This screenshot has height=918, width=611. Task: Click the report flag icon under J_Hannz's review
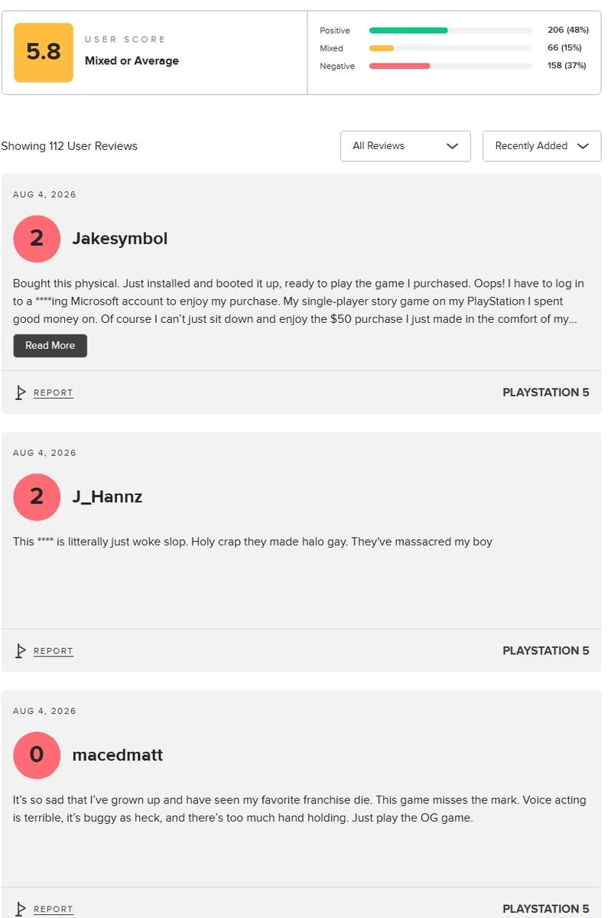click(x=21, y=651)
